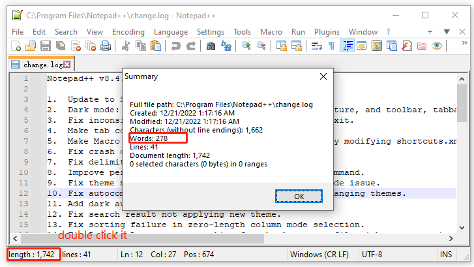The image size is (474, 267).
Task: Toggle the INS insert mode indicator
Action: pyautogui.click(x=446, y=255)
